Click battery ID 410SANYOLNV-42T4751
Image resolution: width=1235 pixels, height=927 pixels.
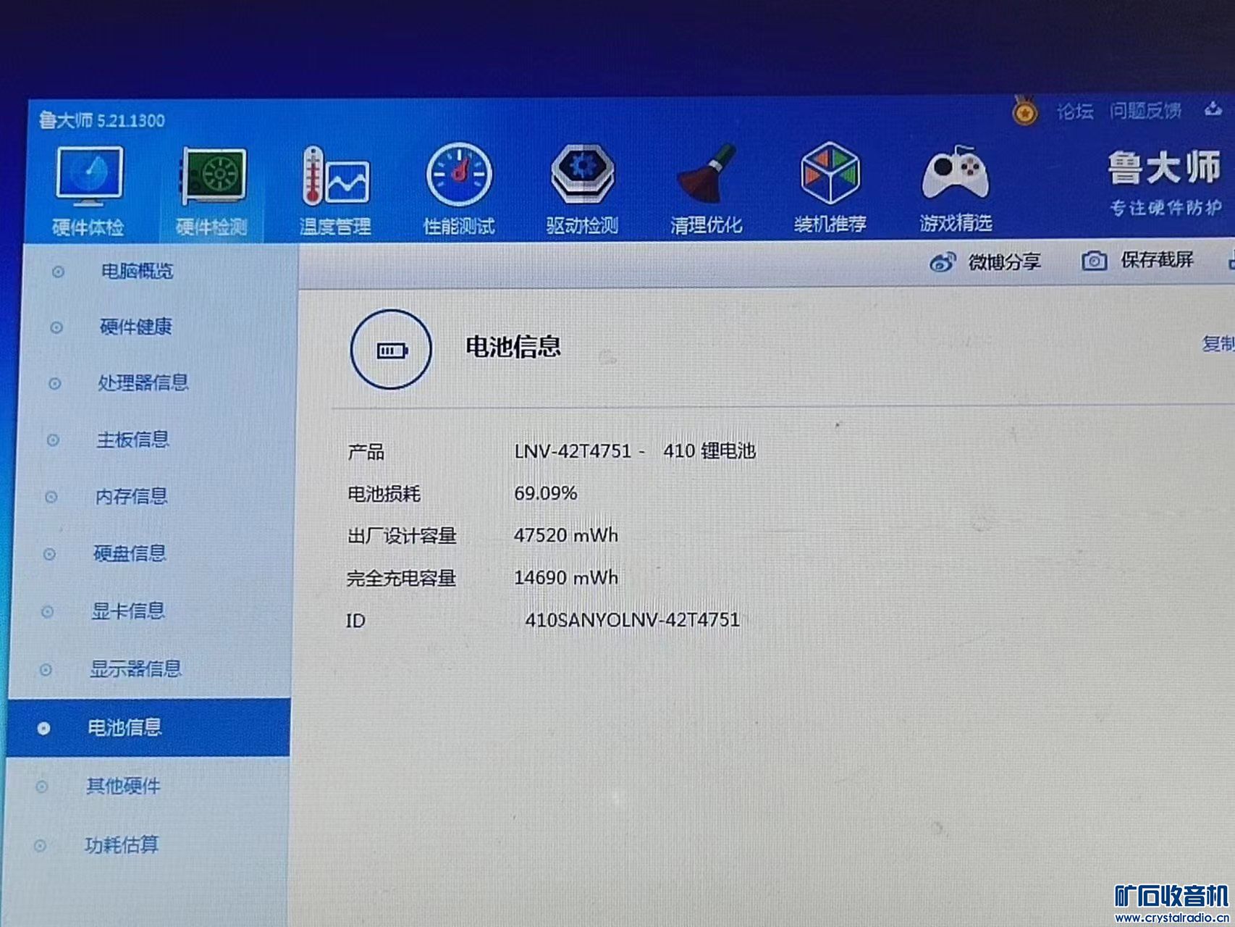[x=632, y=620]
